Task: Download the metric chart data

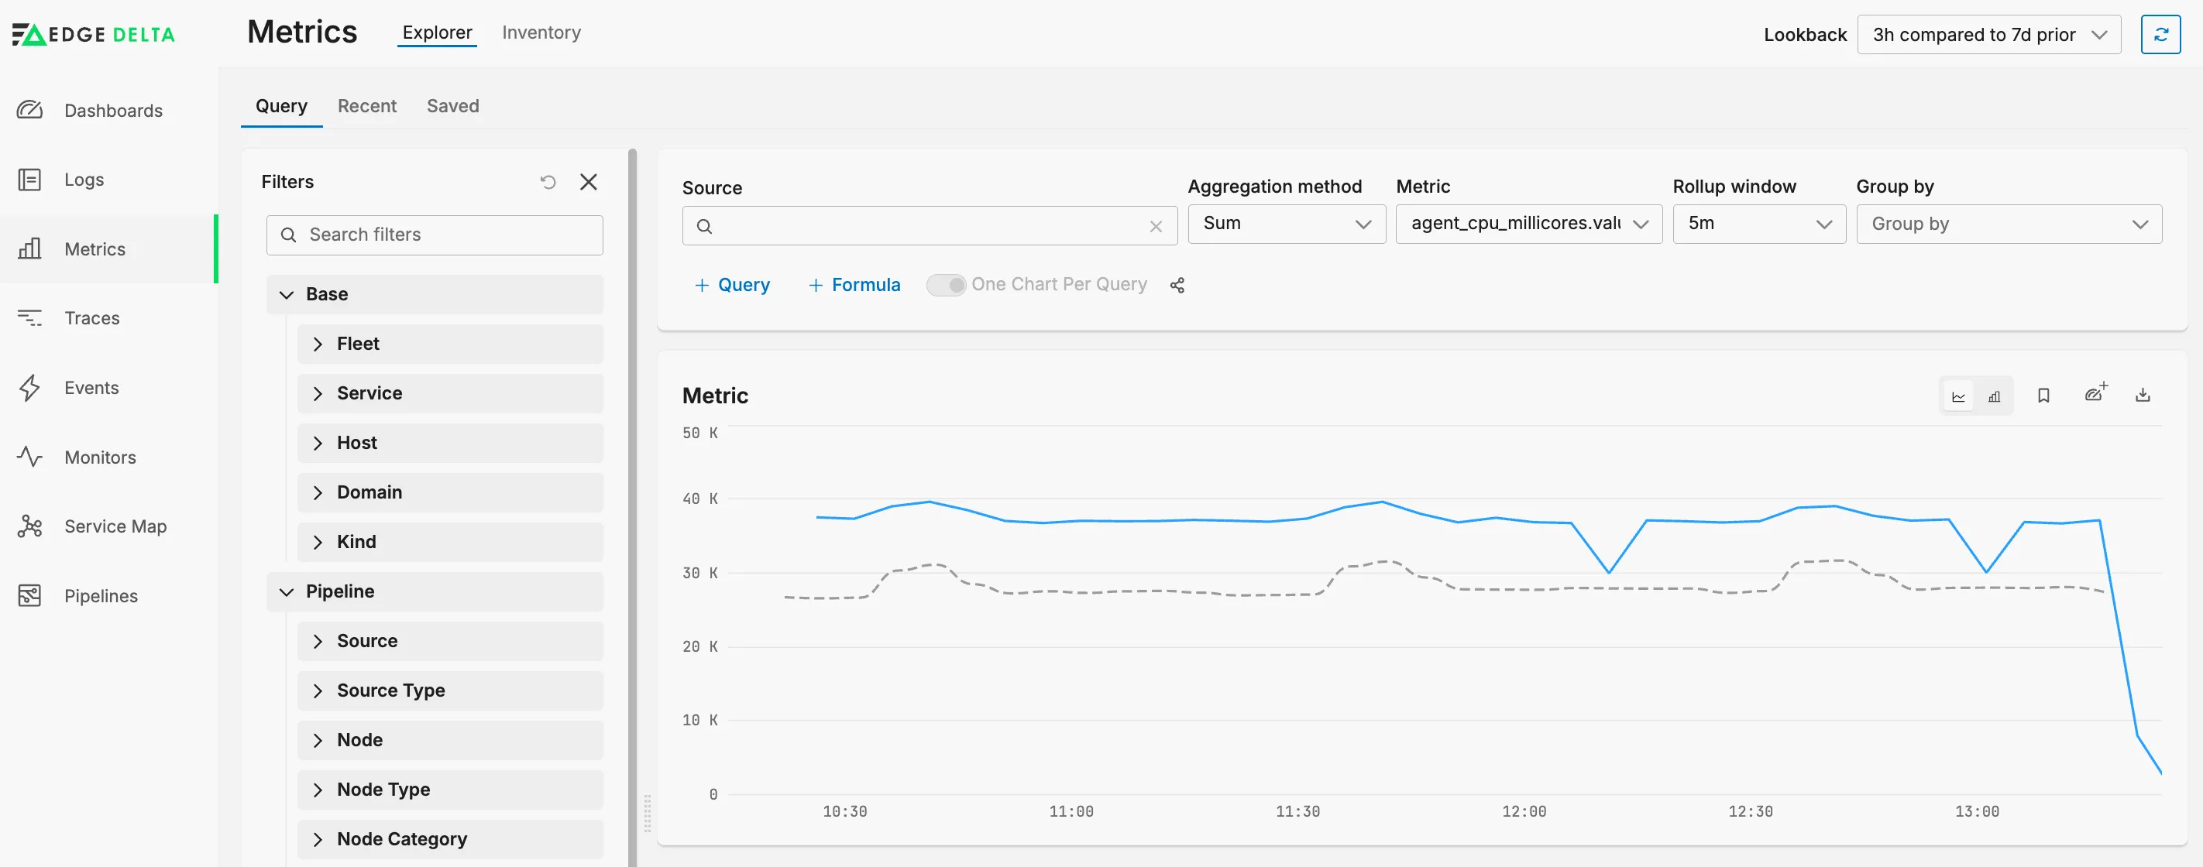Action: pyautogui.click(x=2143, y=395)
